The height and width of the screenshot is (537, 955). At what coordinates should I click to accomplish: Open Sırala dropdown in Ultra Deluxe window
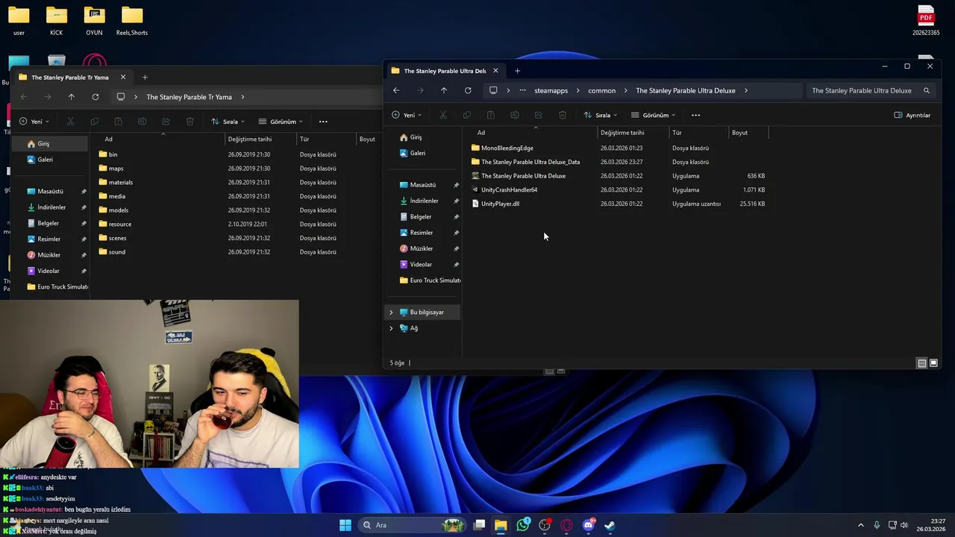601,115
